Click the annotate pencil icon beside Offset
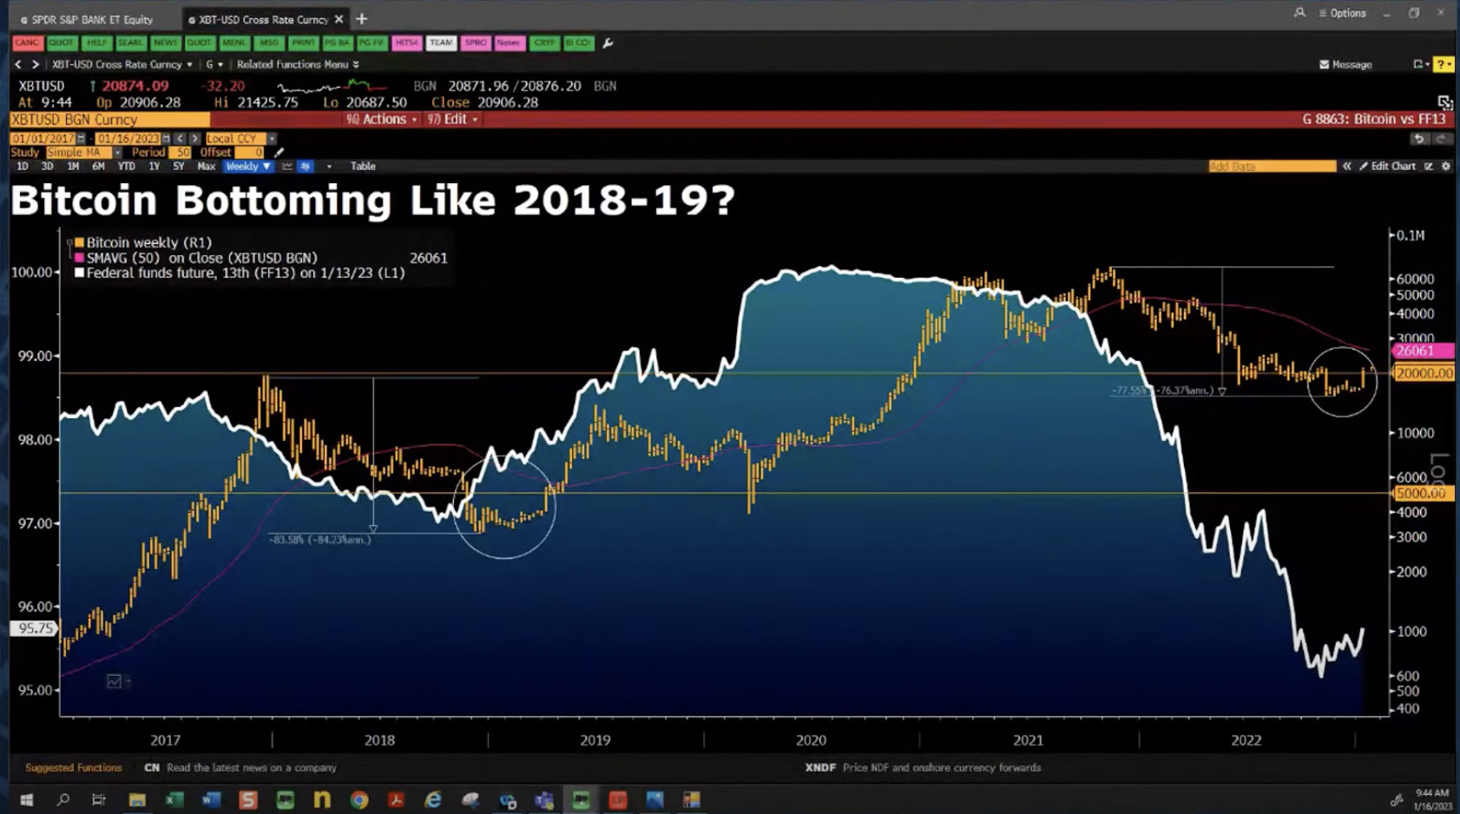The image size is (1460, 814). coord(279,153)
